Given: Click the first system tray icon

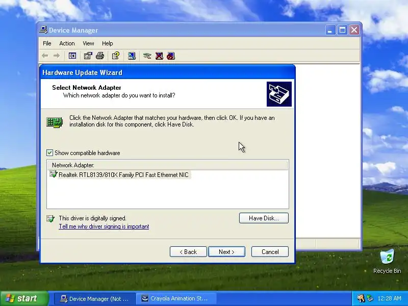Looking at the screenshot, I should [x=361, y=298].
